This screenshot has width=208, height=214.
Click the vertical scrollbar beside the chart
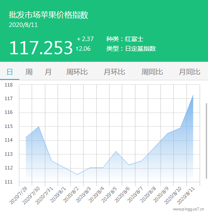click(206, 141)
